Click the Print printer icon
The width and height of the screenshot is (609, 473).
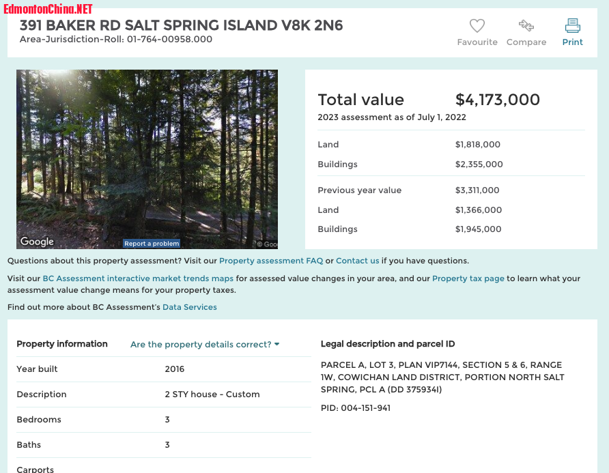572,26
